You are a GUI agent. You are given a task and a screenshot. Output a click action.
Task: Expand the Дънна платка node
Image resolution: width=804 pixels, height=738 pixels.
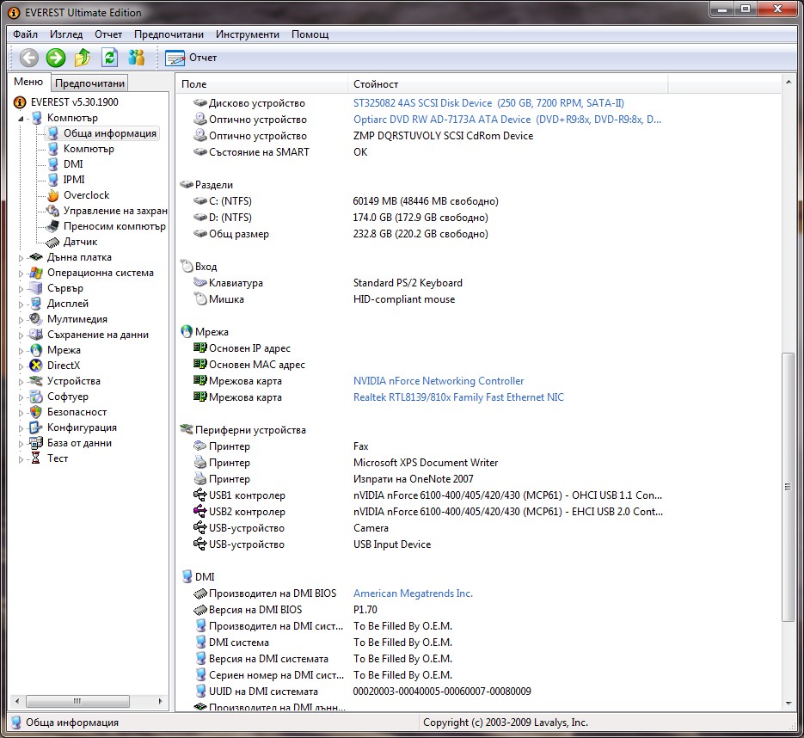point(21,258)
